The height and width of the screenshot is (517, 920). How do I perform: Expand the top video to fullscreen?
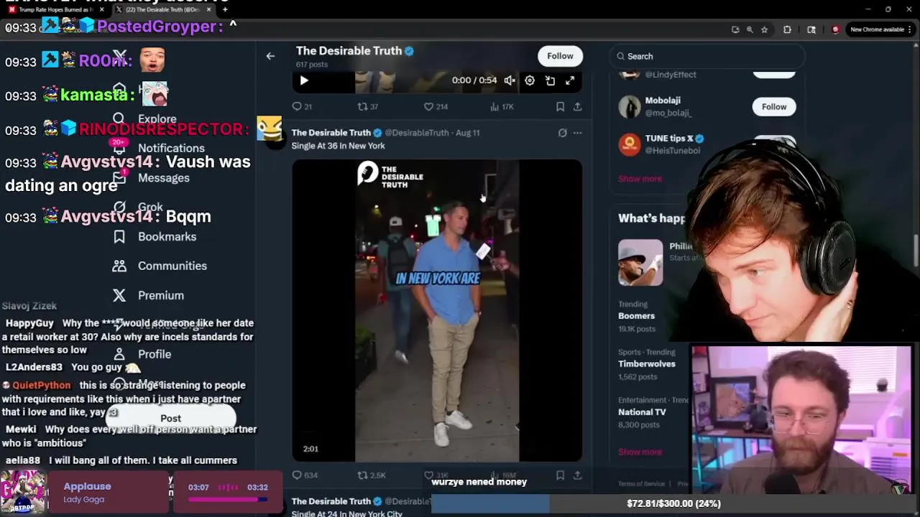pyautogui.click(x=570, y=80)
